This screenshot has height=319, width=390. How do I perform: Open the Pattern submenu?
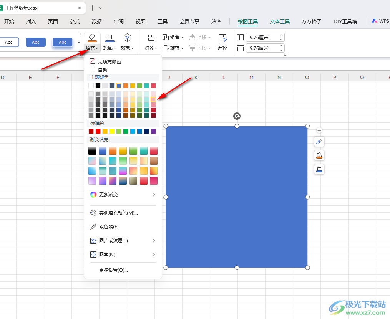[123, 255]
